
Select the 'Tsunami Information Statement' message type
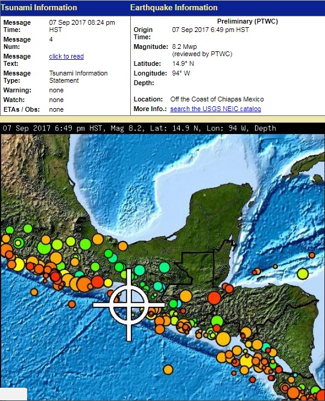tap(78, 77)
